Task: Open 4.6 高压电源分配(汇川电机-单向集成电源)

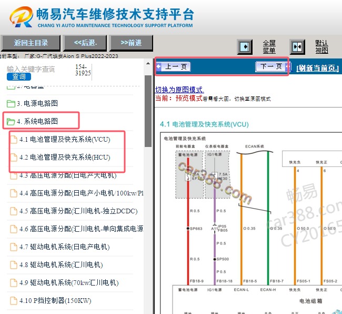Action: (x=81, y=229)
